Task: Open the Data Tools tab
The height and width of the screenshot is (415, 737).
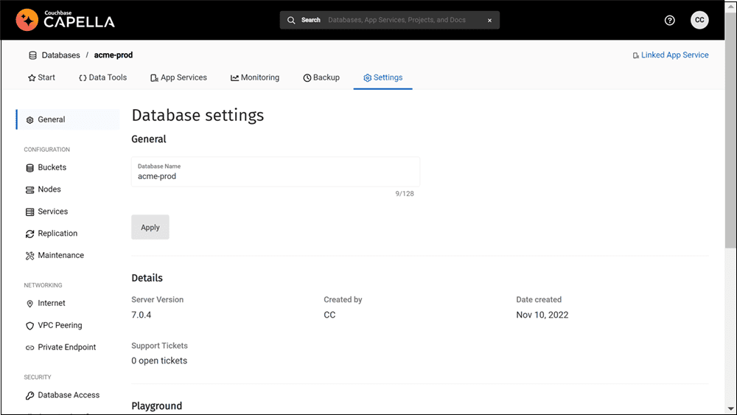Action: coord(102,77)
